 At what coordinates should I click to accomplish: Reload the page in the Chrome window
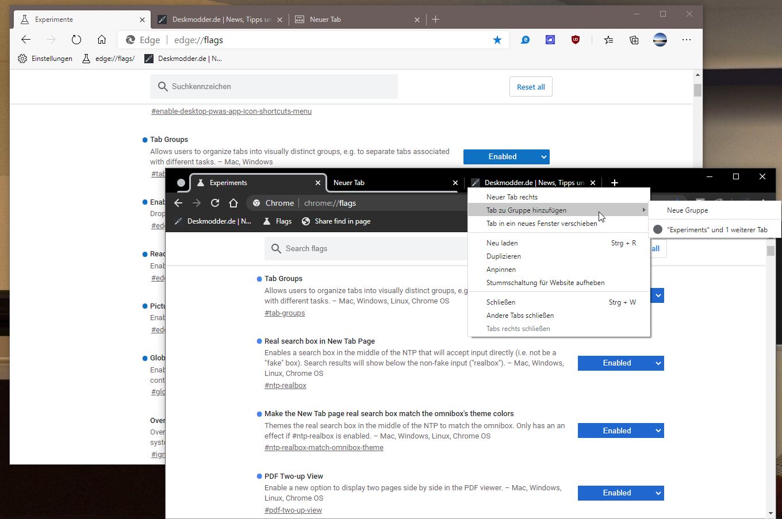click(215, 203)
